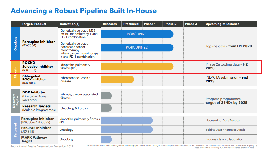Click the blue PORCUPINE2 progress bar

click(137, 48)
